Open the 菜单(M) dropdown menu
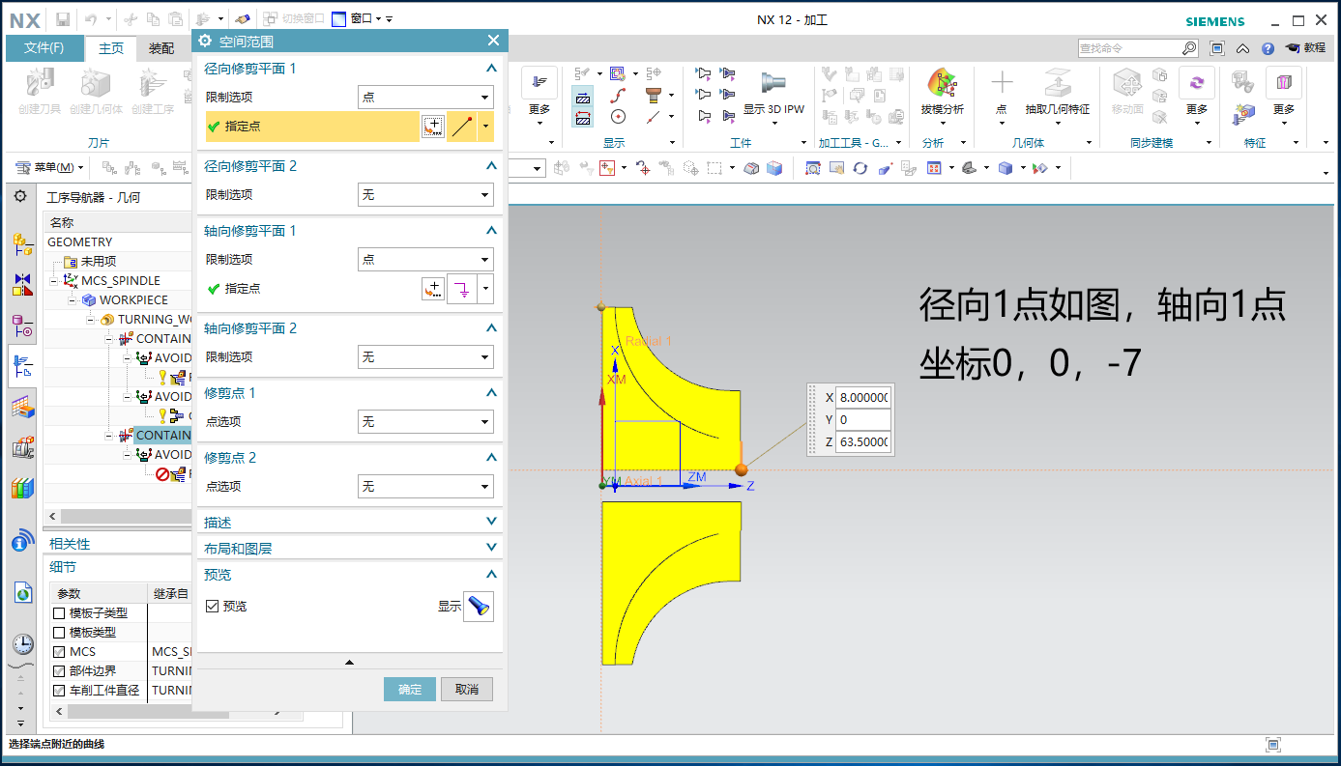The height and width of the screenshot is (766, 1341). coord(50,168)
